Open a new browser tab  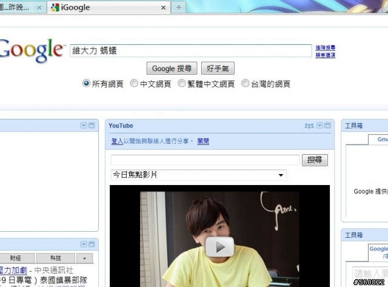coord(178,7)
